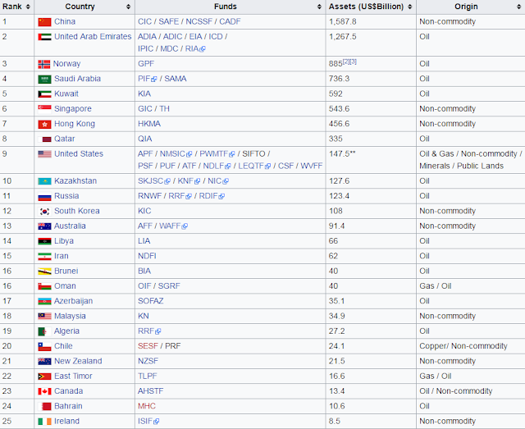Image resolution: width=525 pixels, height=429 pixels.
Task: Follow the external PIF fund link
Action: click(x=148, y=79)
